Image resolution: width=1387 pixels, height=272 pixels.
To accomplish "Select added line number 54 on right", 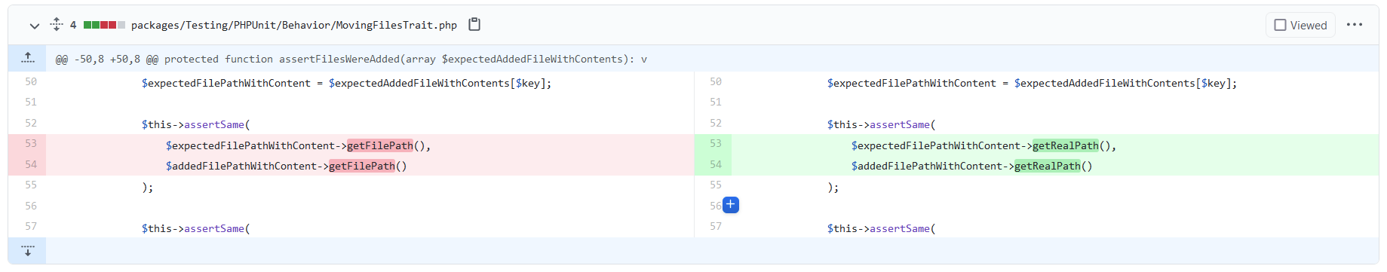I will [715, 165].
